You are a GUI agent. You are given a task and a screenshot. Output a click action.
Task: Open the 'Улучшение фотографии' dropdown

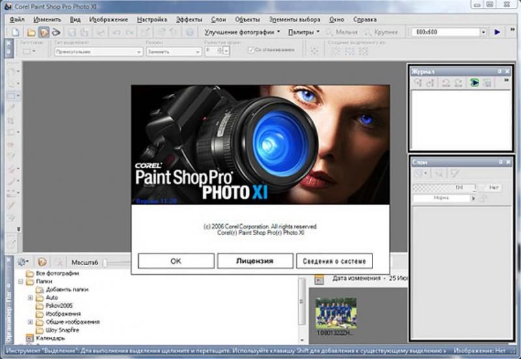(242, 31)
